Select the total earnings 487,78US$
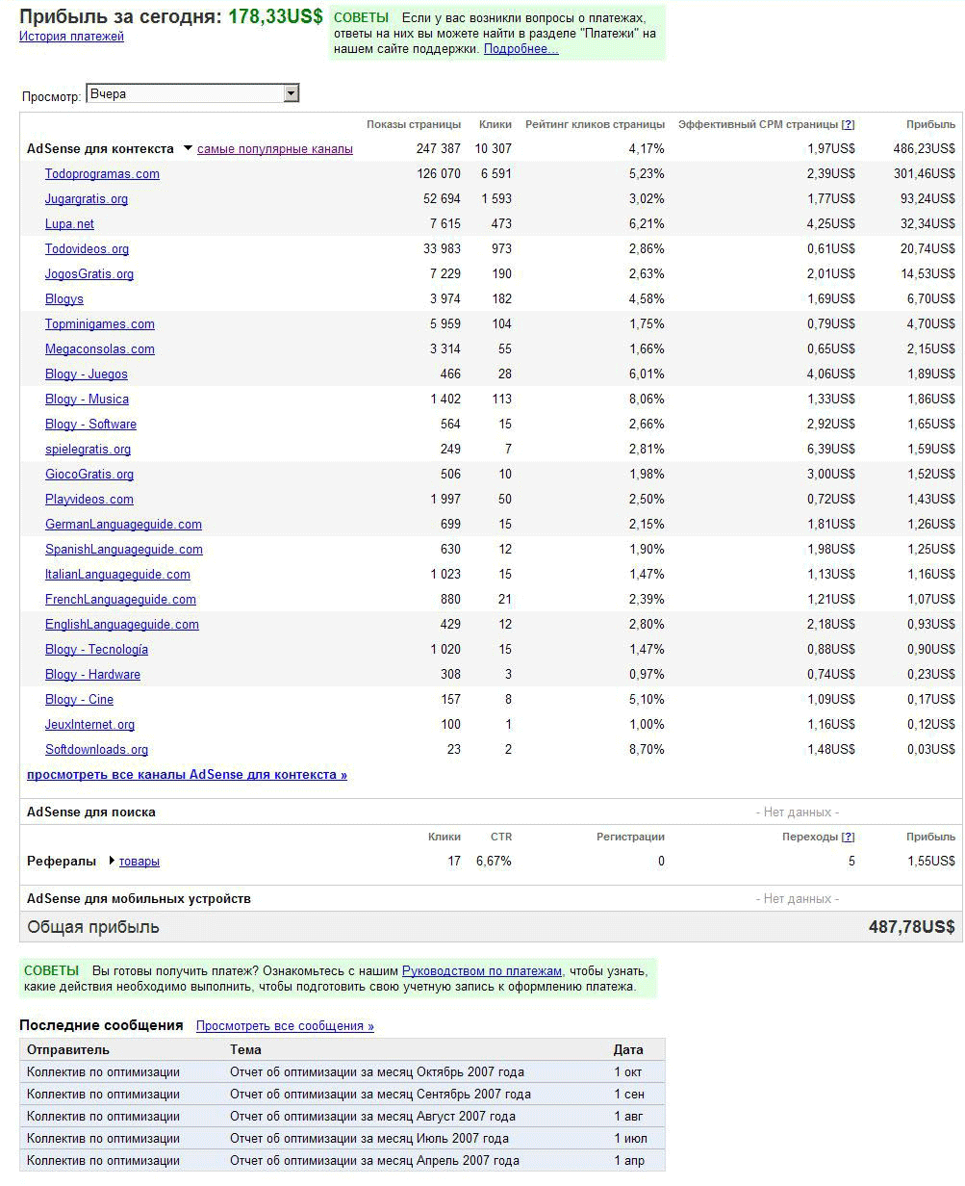This screenshot has height=1186, width=965. pyautogui.click(x=911, y=927)
